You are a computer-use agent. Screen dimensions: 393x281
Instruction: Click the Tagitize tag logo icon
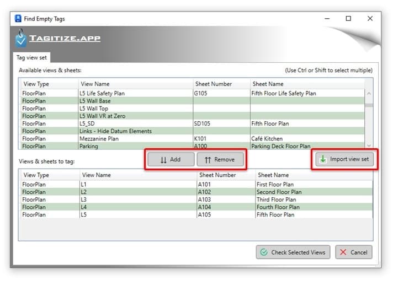pos(20,38)
